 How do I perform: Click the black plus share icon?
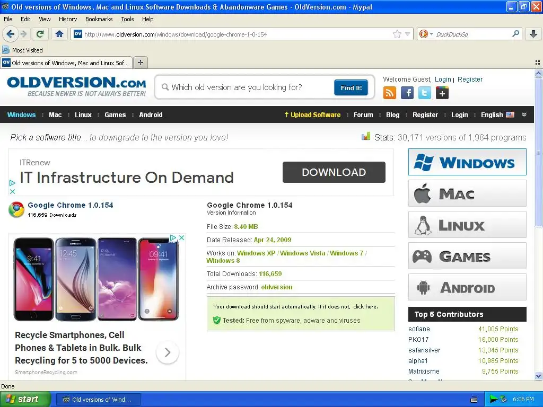[442, 93]
